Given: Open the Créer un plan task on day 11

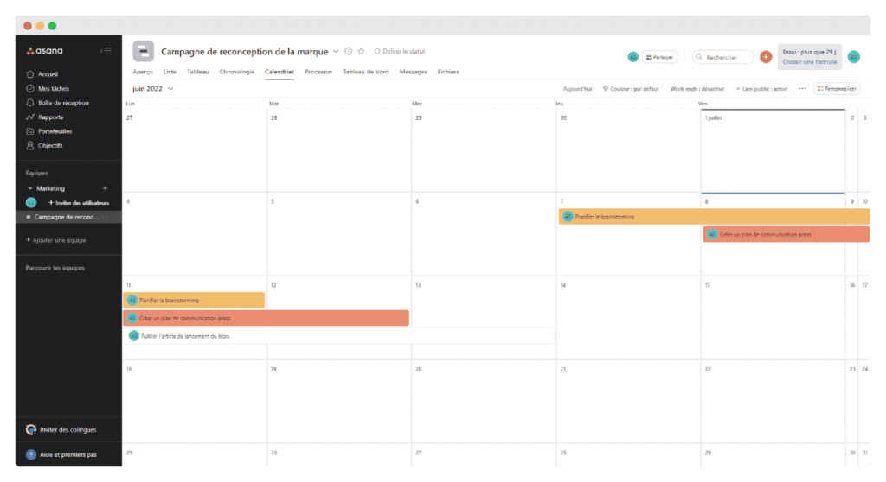Looking at the screenshot, I should (266, 318).
